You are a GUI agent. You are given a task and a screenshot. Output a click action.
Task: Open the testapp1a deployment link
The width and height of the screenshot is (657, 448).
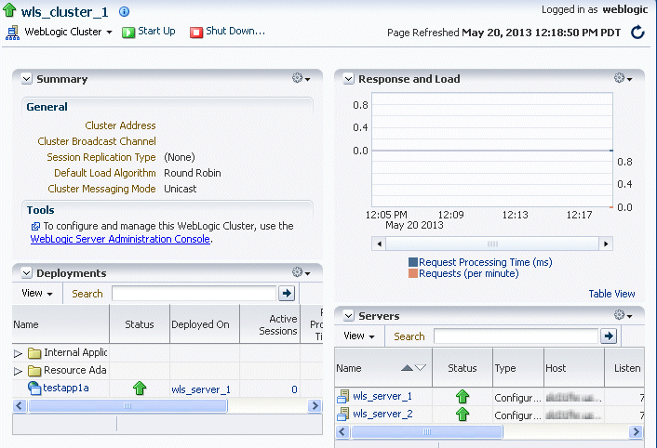pos(66,388)
